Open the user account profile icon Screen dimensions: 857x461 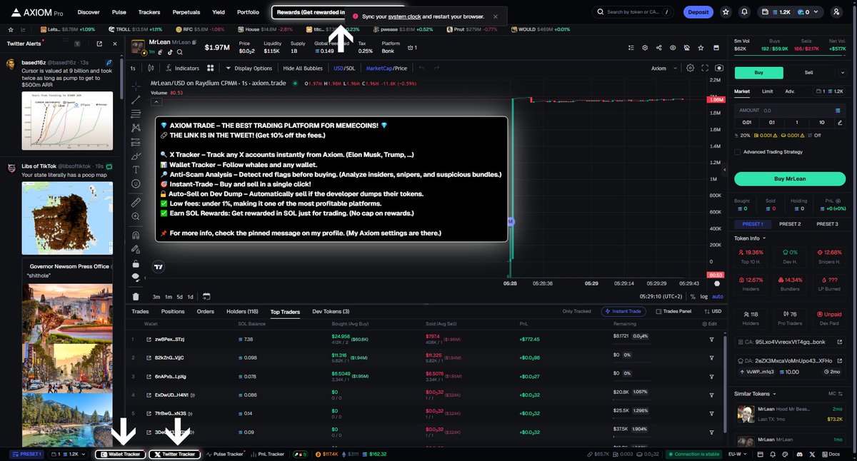pos(836,12)
